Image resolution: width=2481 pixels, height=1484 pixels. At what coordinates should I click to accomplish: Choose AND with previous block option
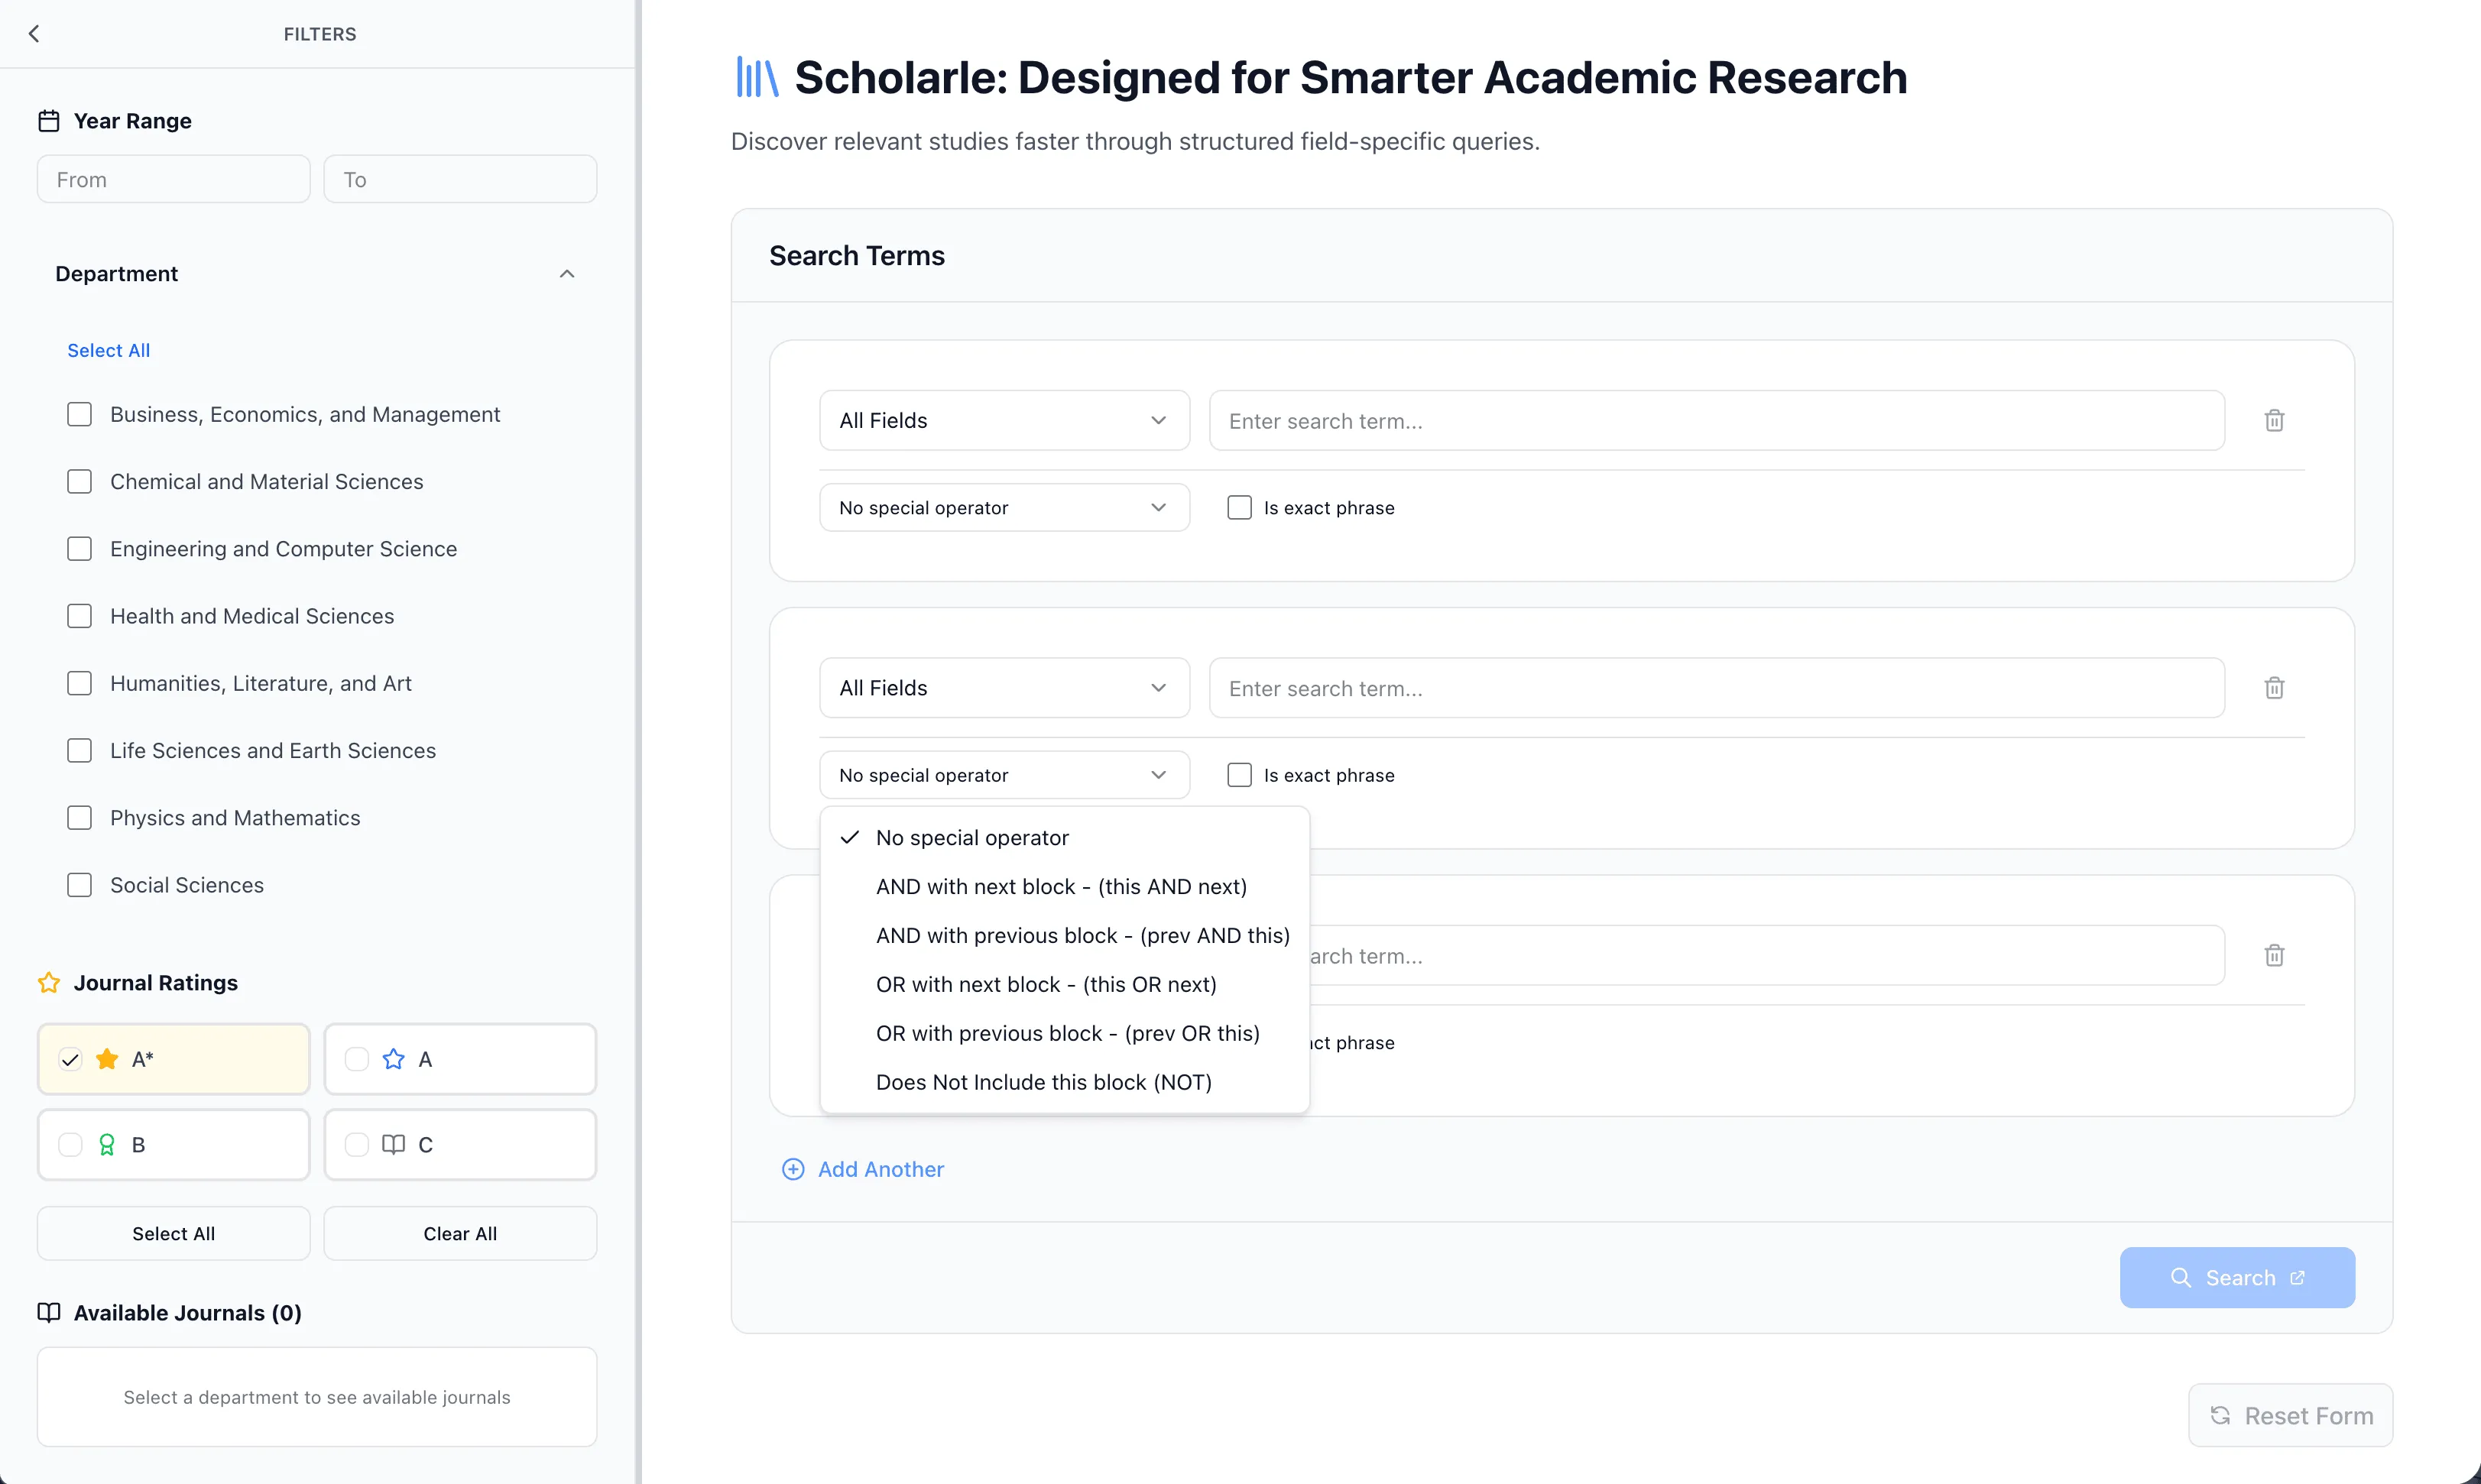(1064, 936)
